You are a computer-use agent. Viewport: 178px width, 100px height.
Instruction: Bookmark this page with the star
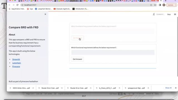pyautogui.click(x=155, y=5)
